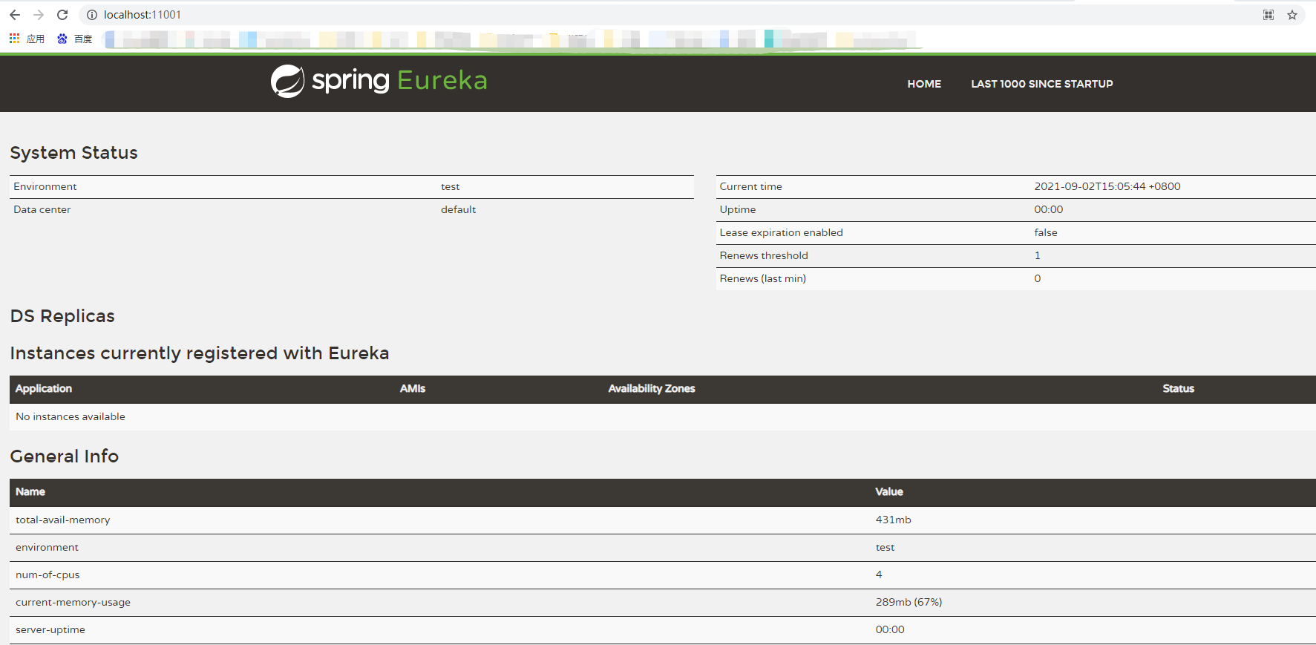1316x645 pixels.
Task: Click the Application column header
Action: click(x=44, y=388)
